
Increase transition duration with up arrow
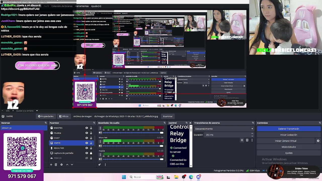coord(252,134)
